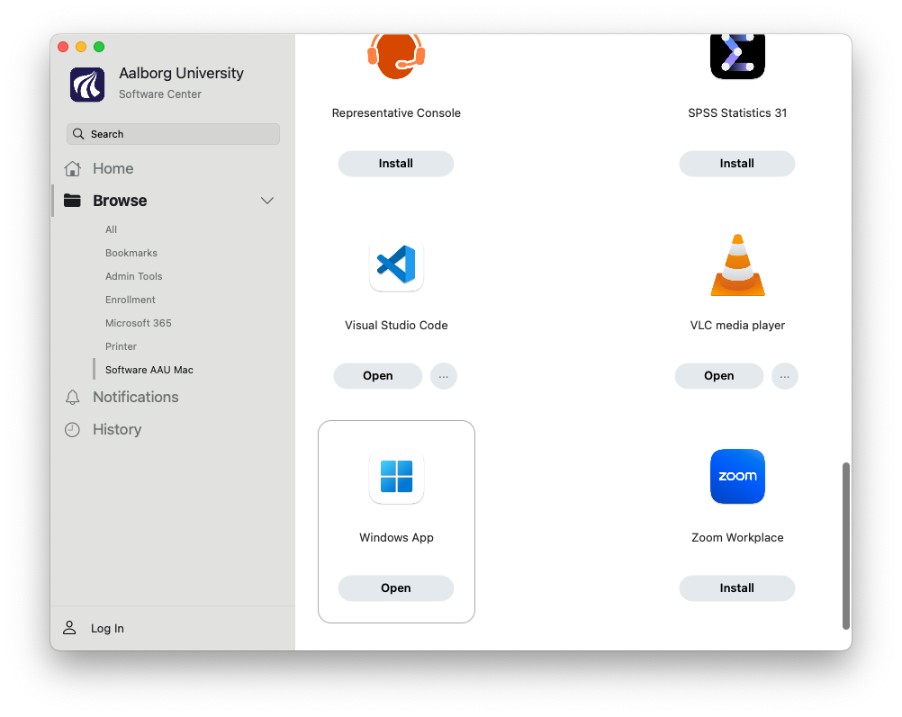Image resolution: width=902 pixels, height=717 pixels.
Task: Select the Home sidebar item
Action: tap(113, 168)
